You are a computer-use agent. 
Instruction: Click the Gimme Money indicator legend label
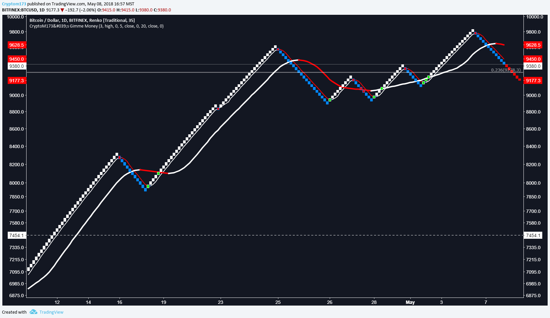pos(97,26)
